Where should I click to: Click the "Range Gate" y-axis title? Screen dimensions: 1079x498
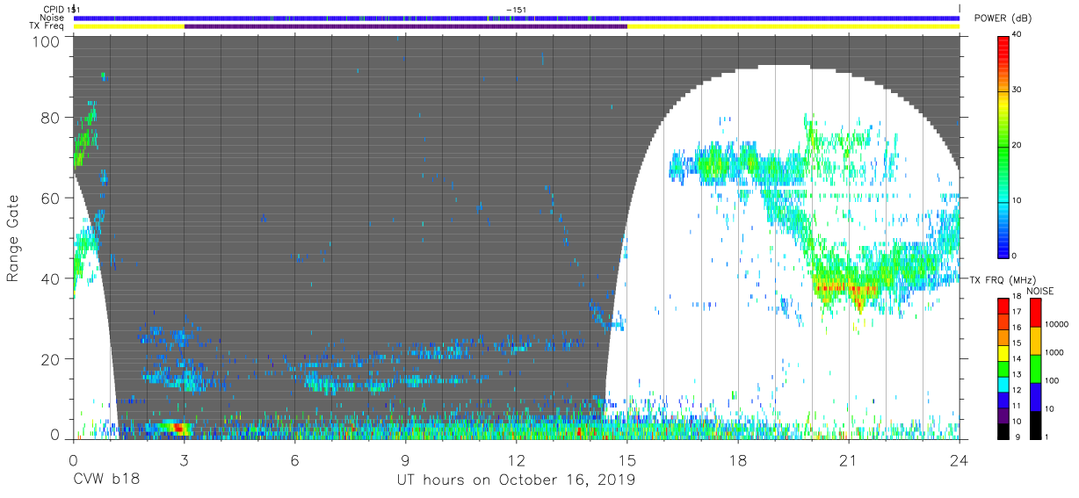13,239
